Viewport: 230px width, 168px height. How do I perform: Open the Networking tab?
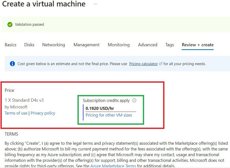(x=53, y=45)
